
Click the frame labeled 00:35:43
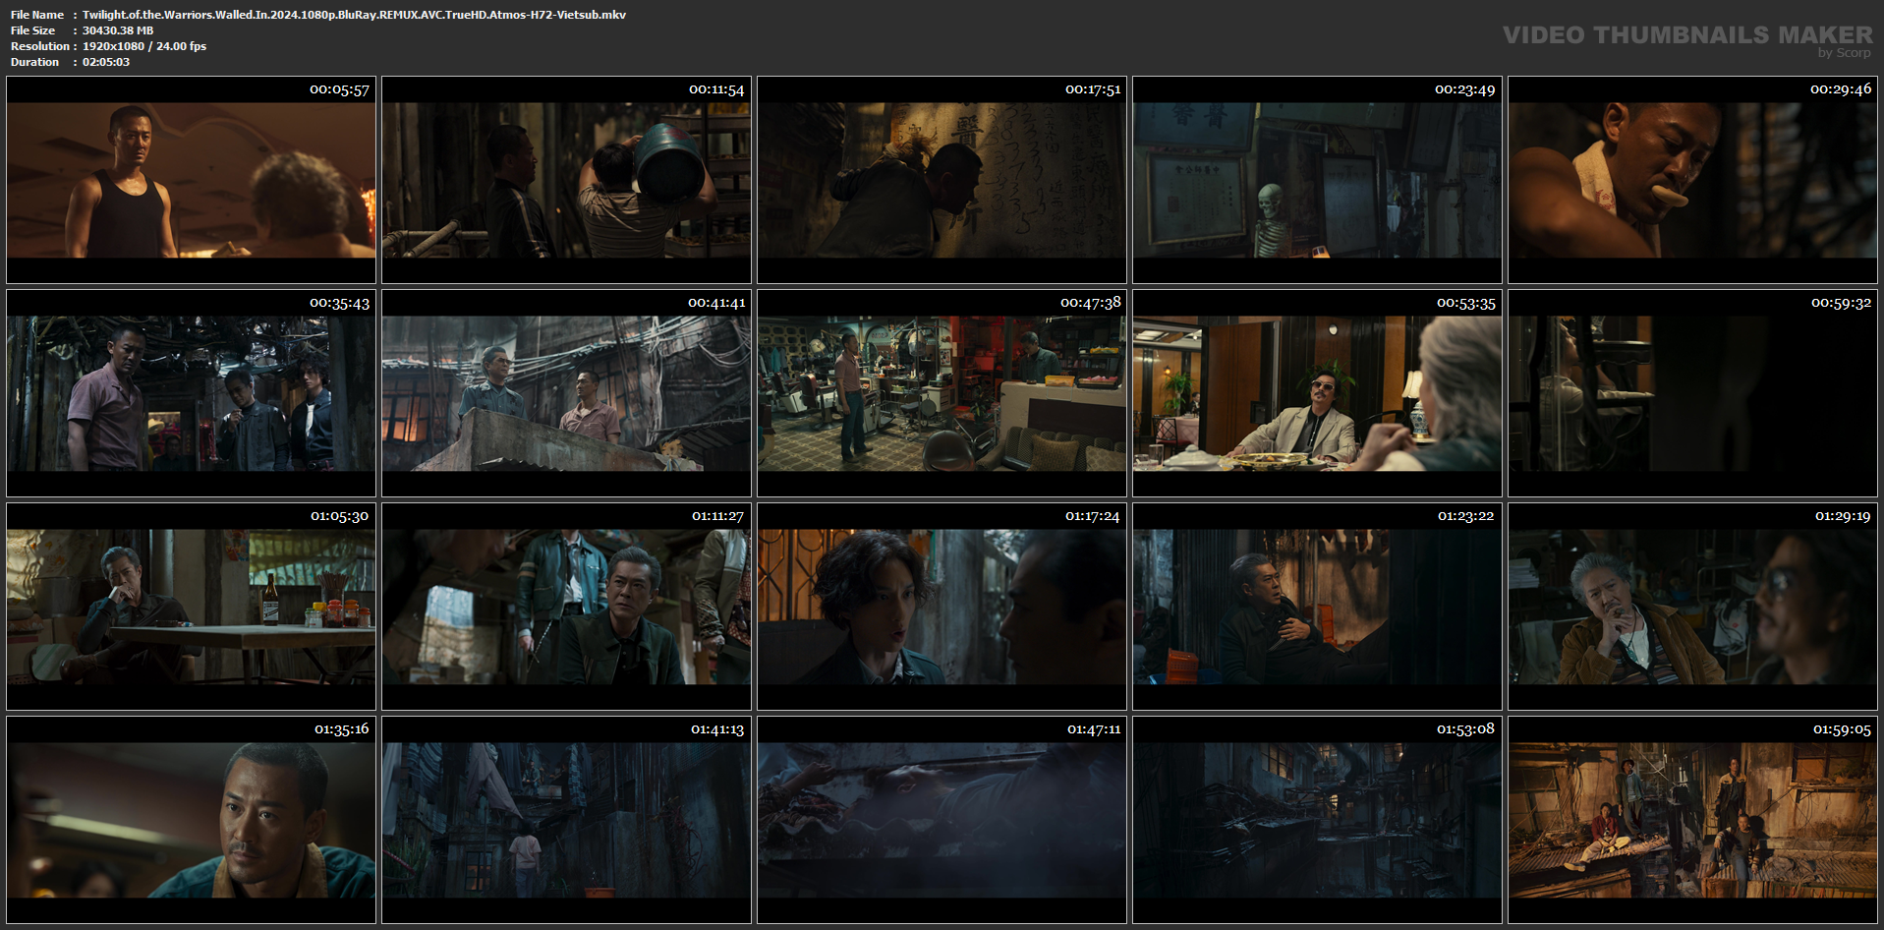tap(191, 393)
